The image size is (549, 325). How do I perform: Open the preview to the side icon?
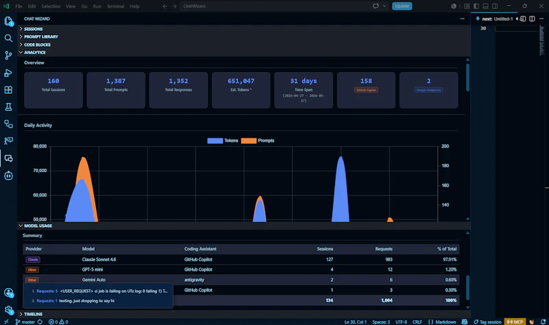(523, 19)
